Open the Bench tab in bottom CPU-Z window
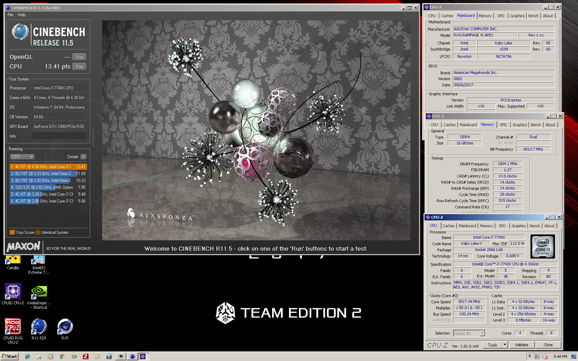The image size is (578, 361). coord(535,226)
